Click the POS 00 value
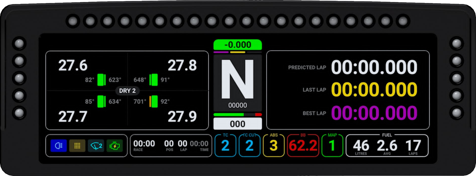The width and height of the screenshot is (476, 176). pyautogui.click(x=169, y=143)
